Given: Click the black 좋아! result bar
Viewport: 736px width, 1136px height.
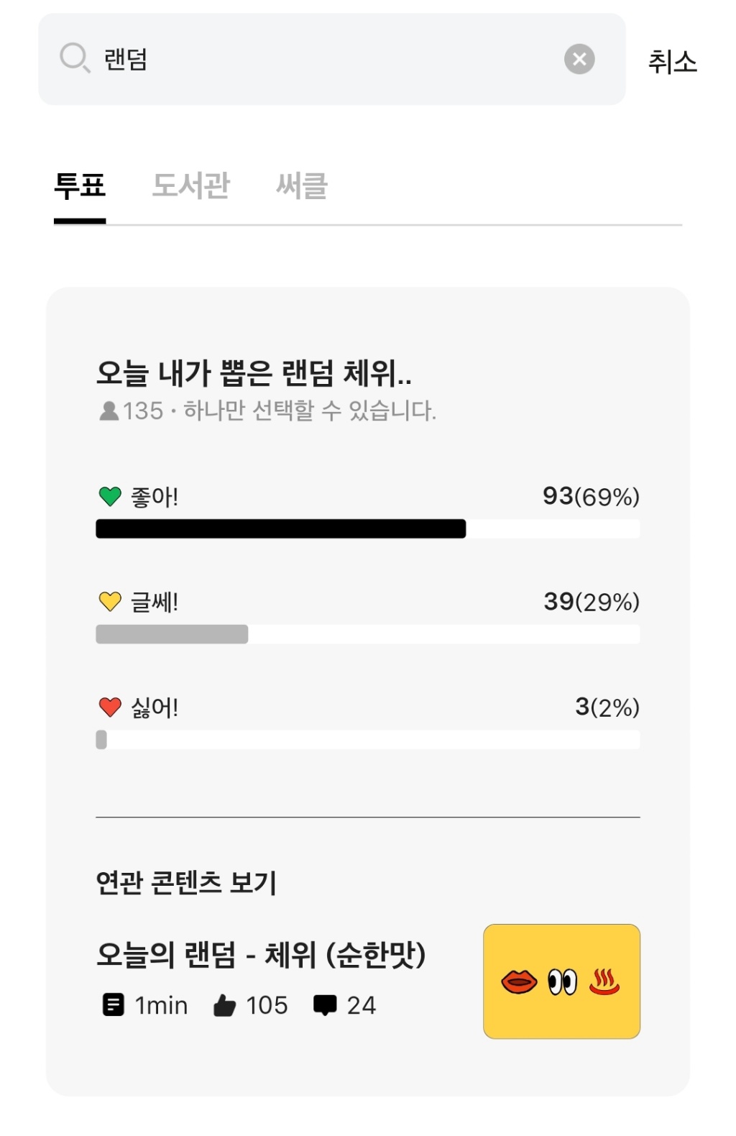Looking at the screenshot, I should click(x=280, y=529).
